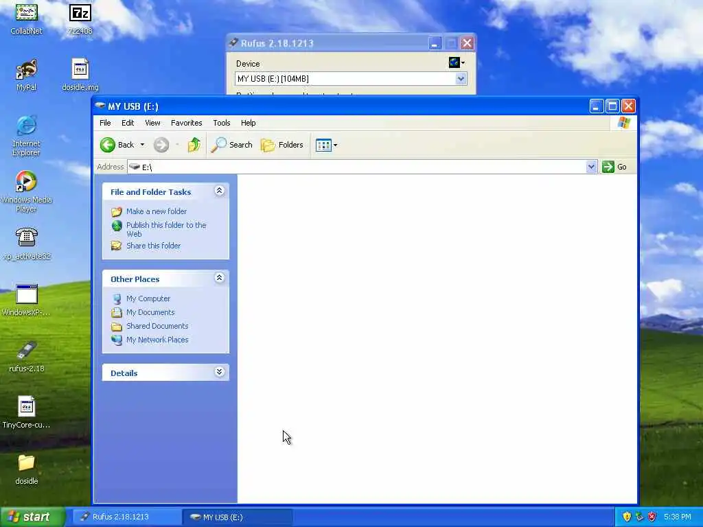The width and height of the screenshot is (703, 527).
Task: Select the Internet Explorer desktop icon
Action: pyautogui.click(x=27, y=135)
